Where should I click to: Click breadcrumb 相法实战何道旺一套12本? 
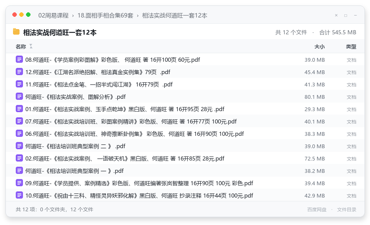175,15
